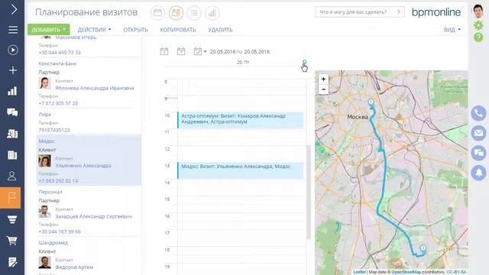Open the analytics chart view icon in header
Screen dimensions: 489x275
pos(212,13)
